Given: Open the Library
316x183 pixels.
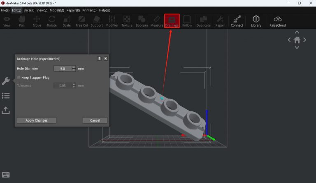Looking at the screenshot, I should 256,21.
